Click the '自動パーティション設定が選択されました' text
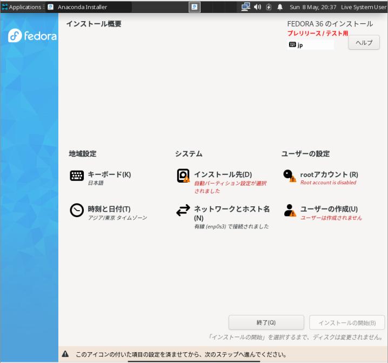 click(x=230, y=187)
